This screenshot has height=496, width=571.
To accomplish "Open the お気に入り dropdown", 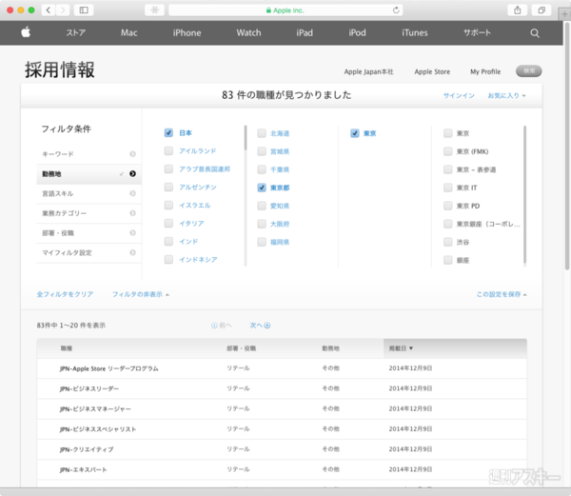I will click(x=506, y=95).
